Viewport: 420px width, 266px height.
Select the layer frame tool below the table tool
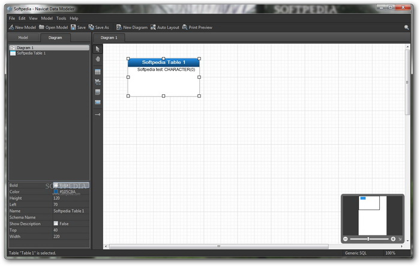(98, 82)
